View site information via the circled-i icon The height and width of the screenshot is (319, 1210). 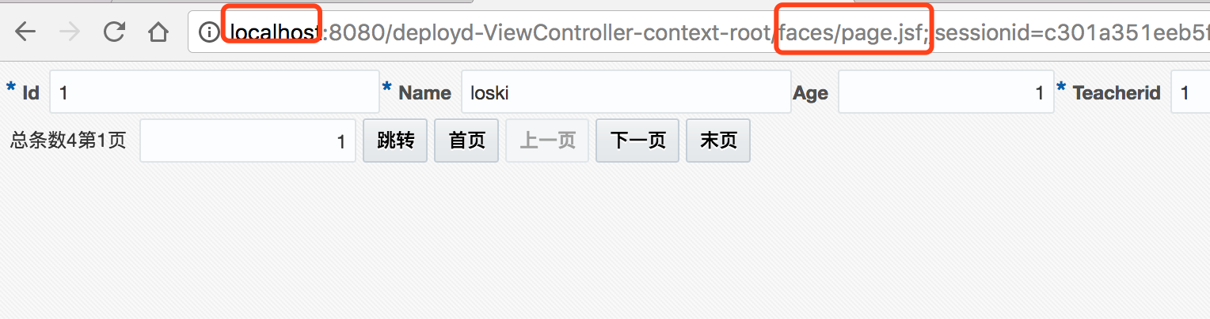pos(208,32)
